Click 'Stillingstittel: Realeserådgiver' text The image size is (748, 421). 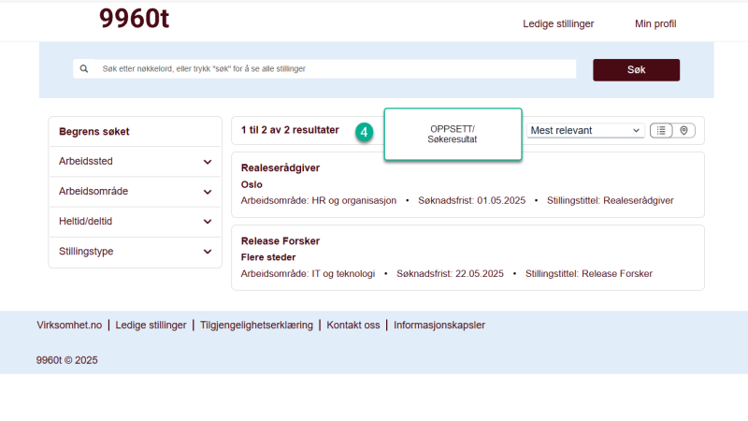(x=611, y=200)
